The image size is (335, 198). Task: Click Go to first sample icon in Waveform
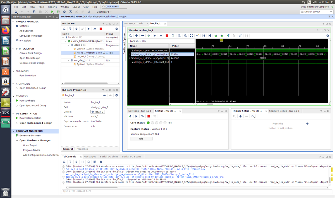pyautogui.click(x=204, y=36)
